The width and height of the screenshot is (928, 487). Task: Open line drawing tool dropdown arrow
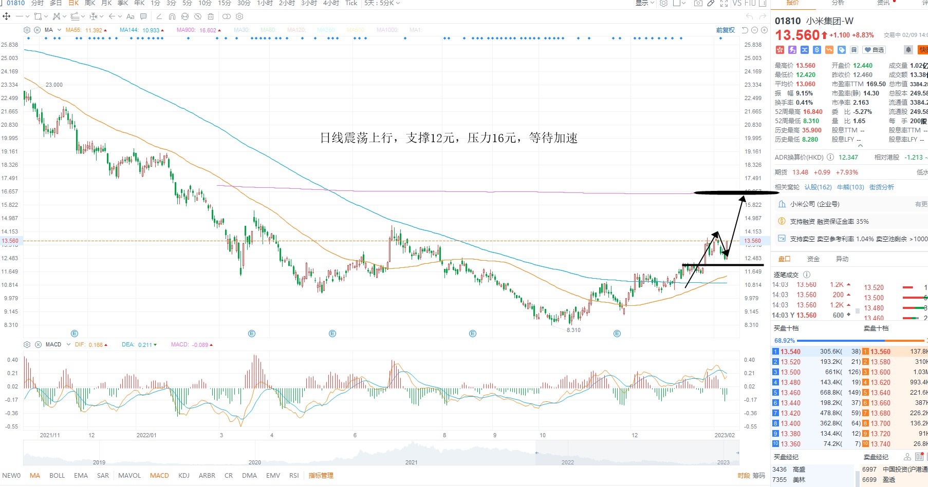click(x=27, y=16)
